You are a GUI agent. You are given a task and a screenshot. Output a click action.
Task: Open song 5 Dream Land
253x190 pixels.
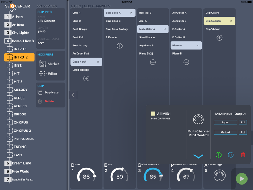click(18, 163)
